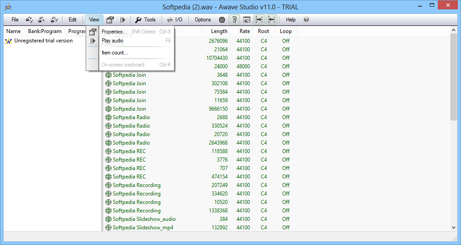Sort by the Bank:Program column header
This screenshot has height=245, width=461.
tap(45, 31)
